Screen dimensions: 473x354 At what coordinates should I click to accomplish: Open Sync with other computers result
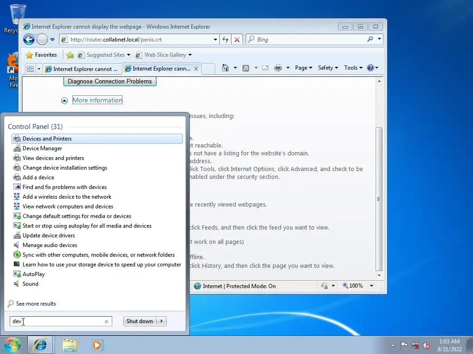click(x=97, y=254)
